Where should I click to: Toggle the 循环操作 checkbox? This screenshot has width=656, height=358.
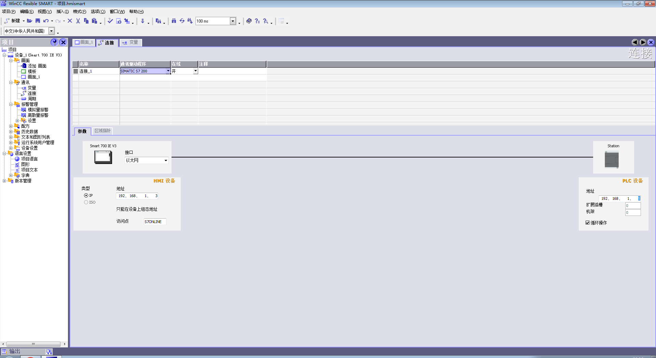tap(588, 223)
